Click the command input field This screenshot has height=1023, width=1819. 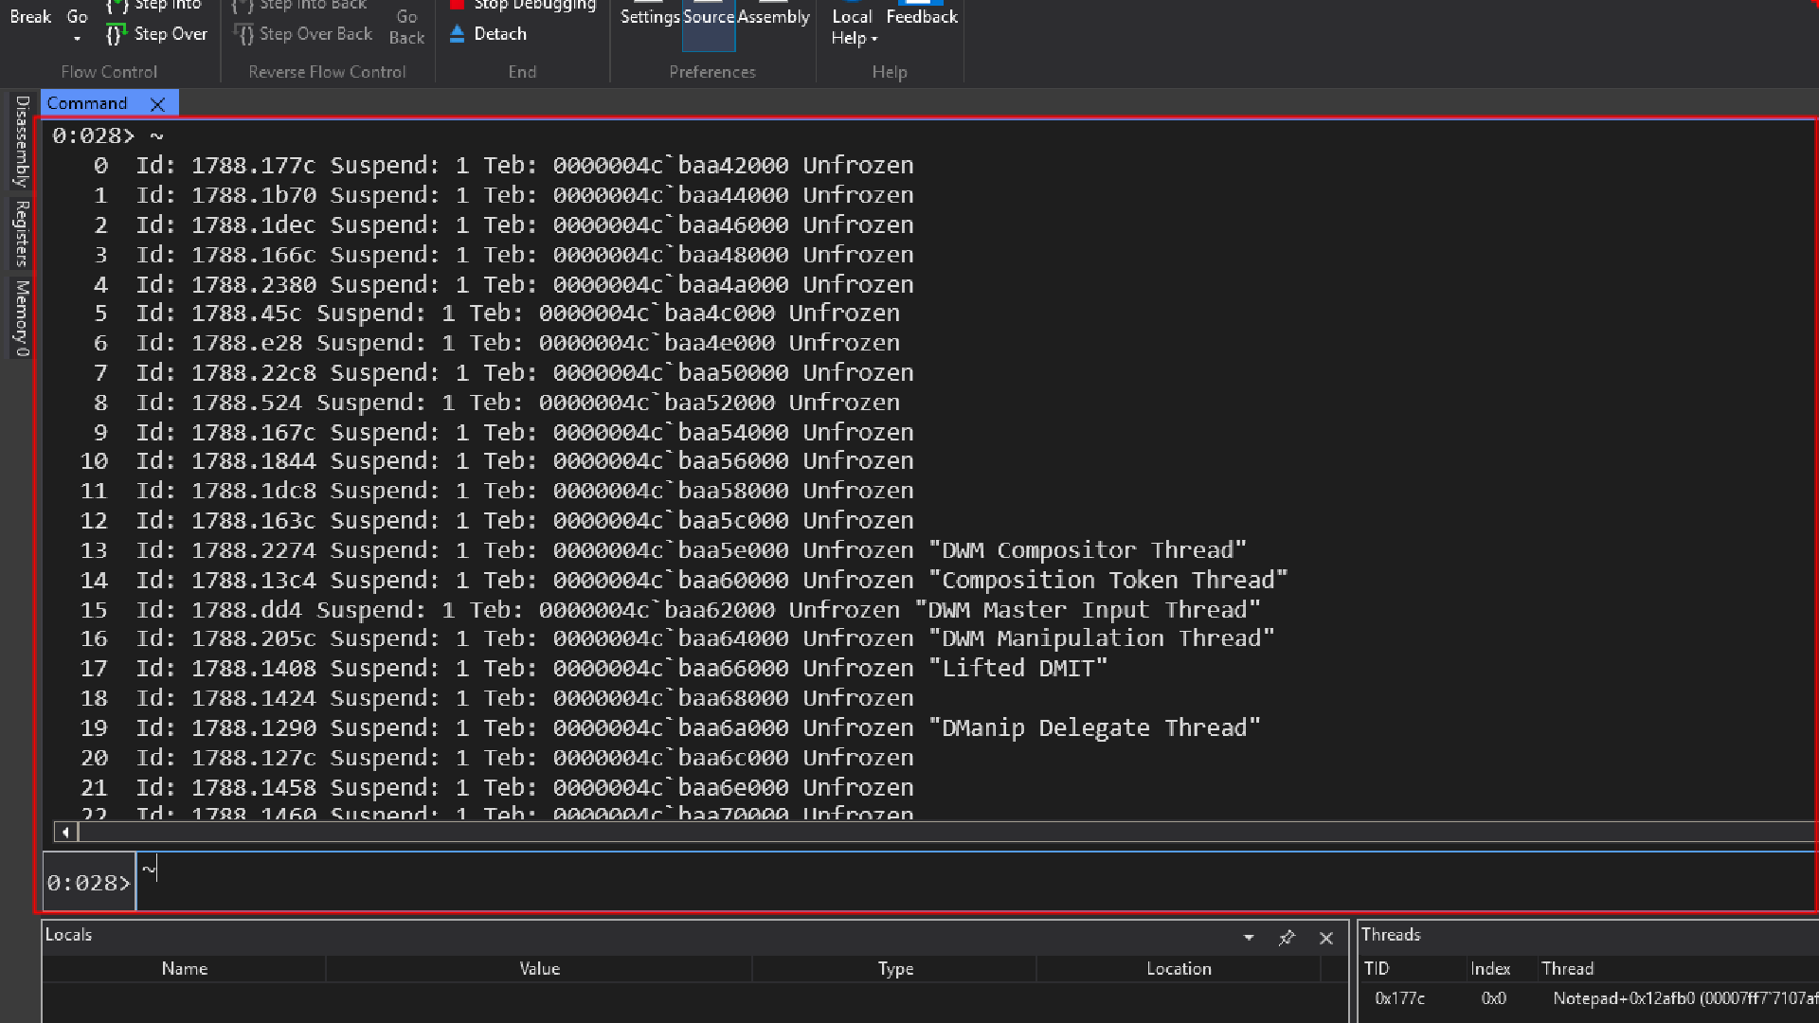point(947,881)
